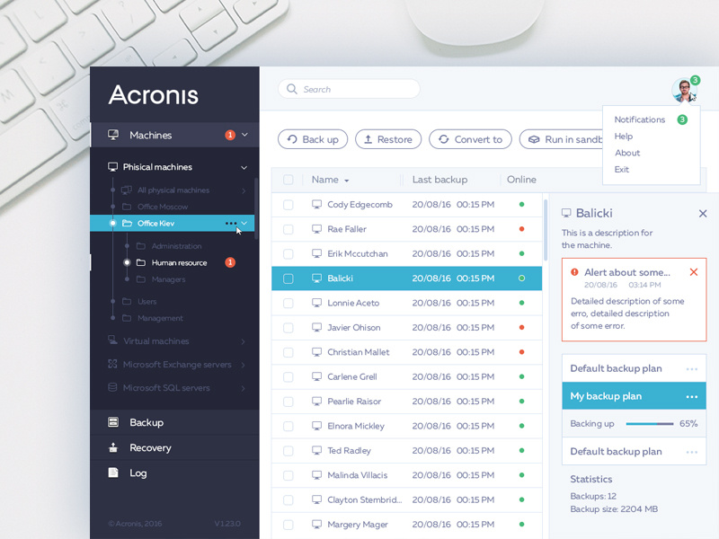Click the Phisical machines monitor icon
Screen dimensions: 719x539
pyautogui.click(x=112, y=166)
